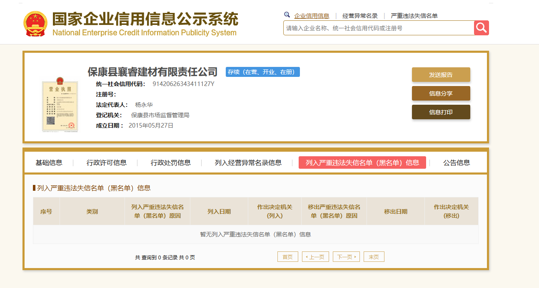Image resolution: width=539 pixels, height=288 pixels.
Task: Switch to the 行政许可信息 tab
Action: coord(107,162)
